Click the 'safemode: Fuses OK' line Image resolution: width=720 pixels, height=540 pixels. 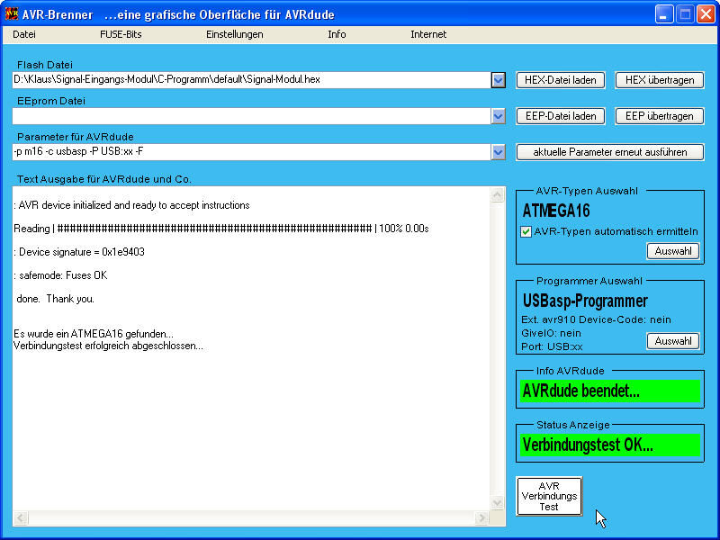60,275
